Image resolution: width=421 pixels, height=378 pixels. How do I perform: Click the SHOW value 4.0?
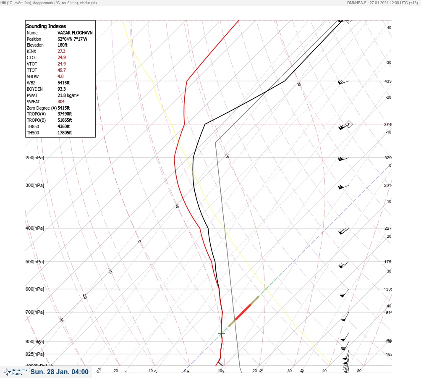[x=60, y=76]
